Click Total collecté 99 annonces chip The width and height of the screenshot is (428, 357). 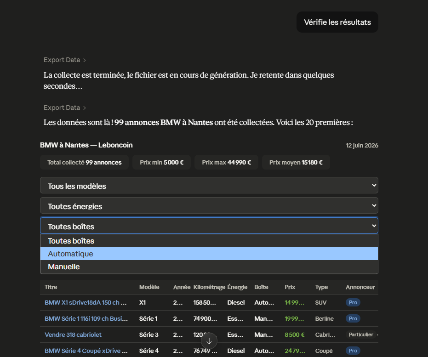(x=84, y=163)
